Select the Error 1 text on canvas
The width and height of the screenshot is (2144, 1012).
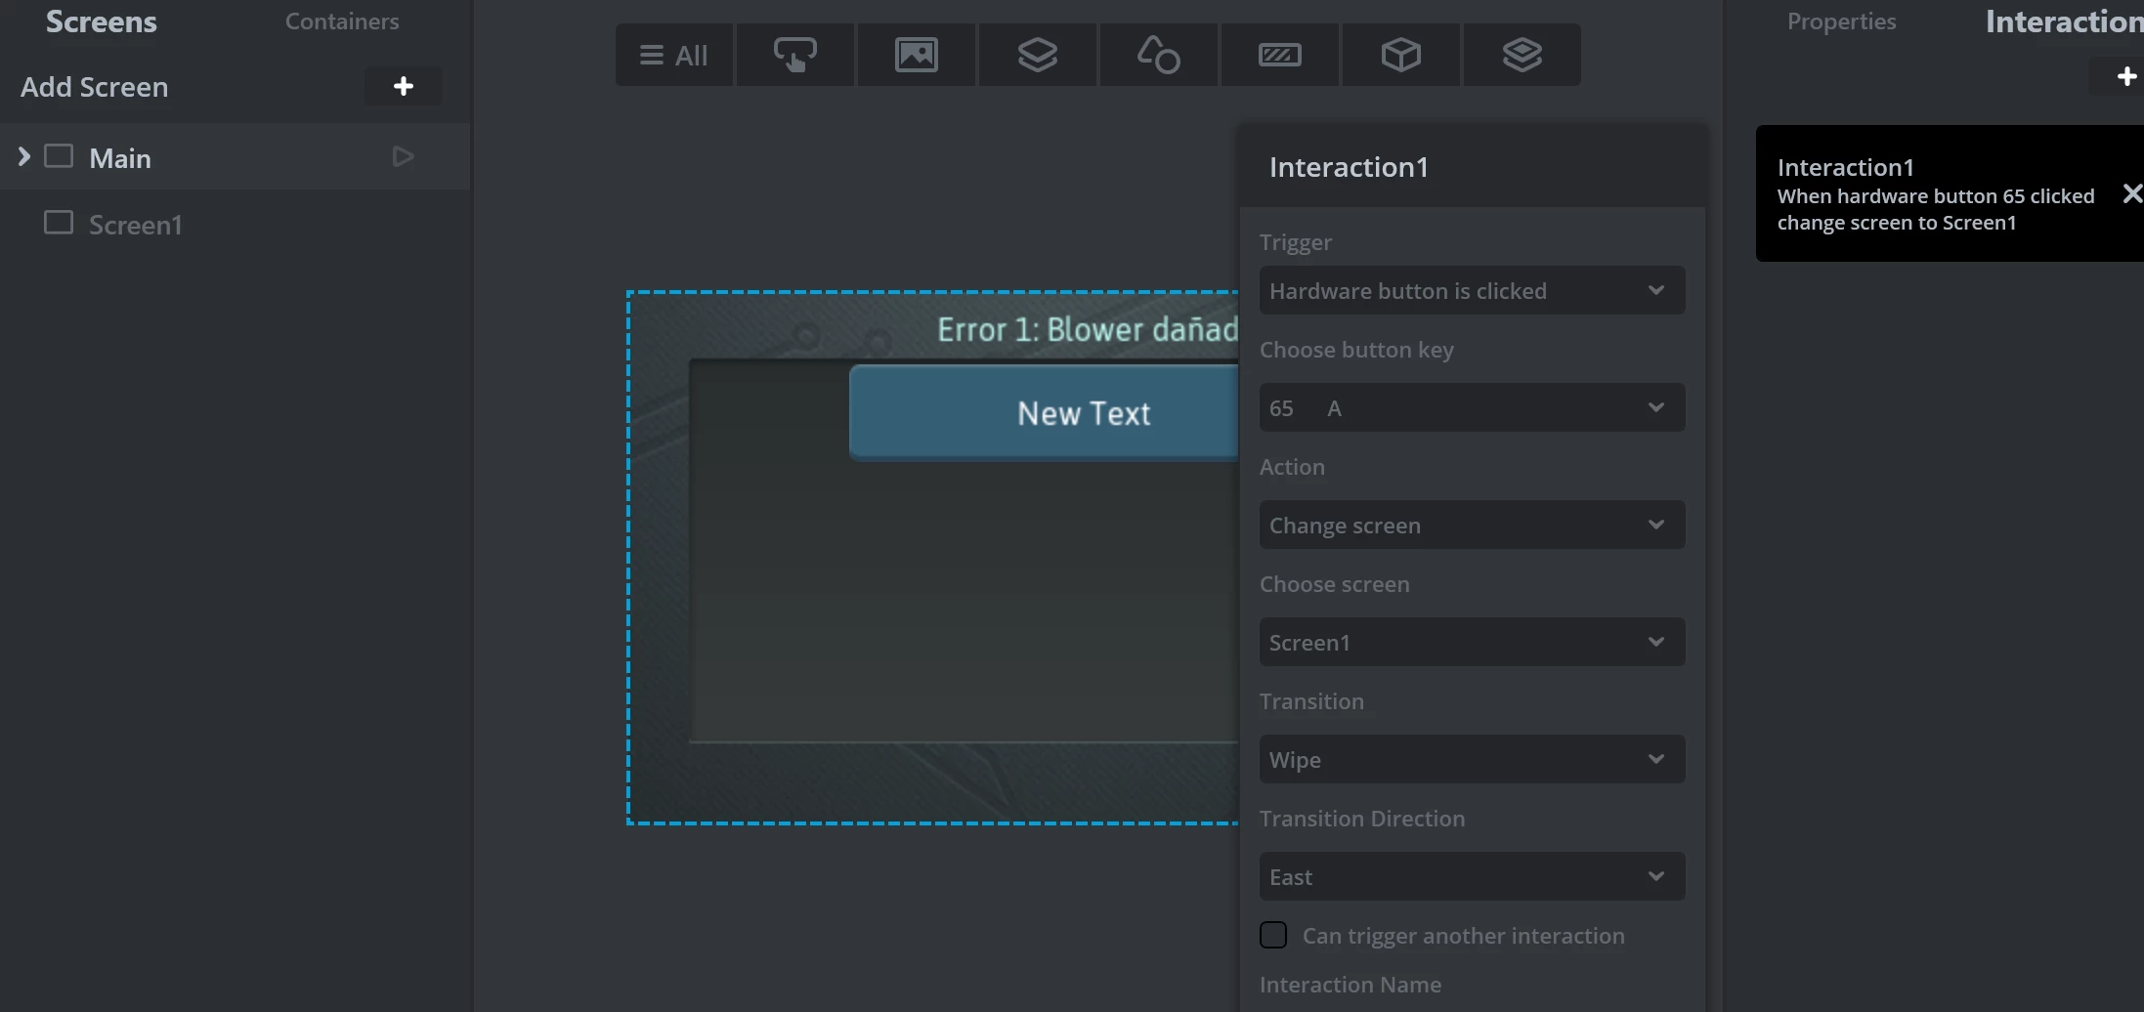(x=1087, y=330)
